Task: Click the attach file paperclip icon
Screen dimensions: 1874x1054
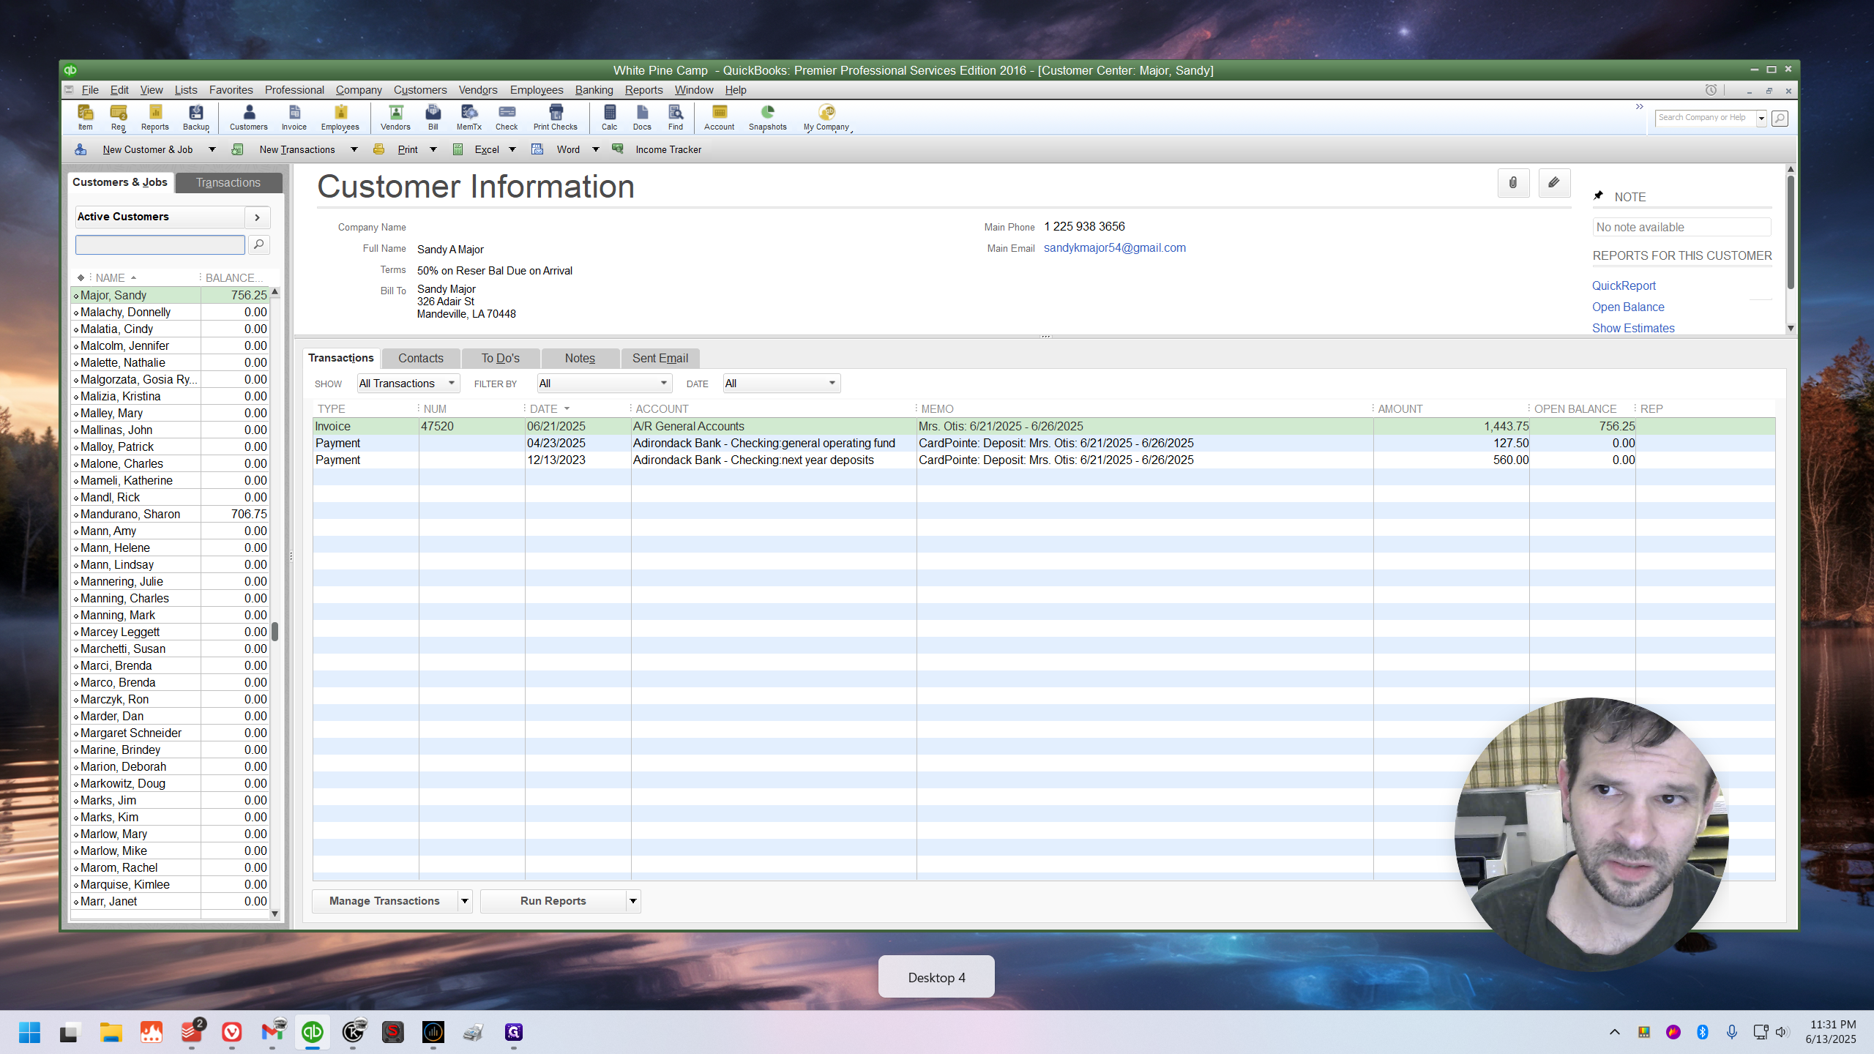Action: click(x=1513, y=183)
